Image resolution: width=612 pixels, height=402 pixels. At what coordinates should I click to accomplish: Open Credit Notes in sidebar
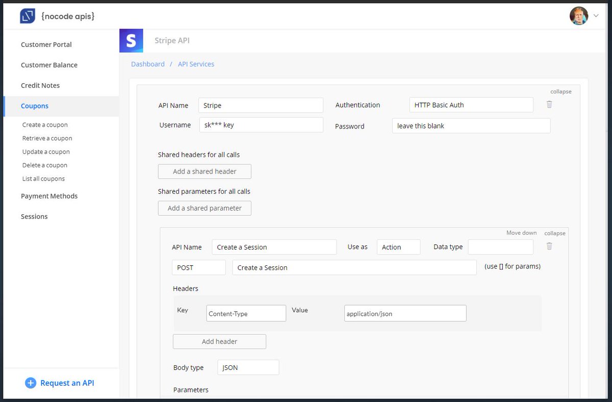point(40,85)
